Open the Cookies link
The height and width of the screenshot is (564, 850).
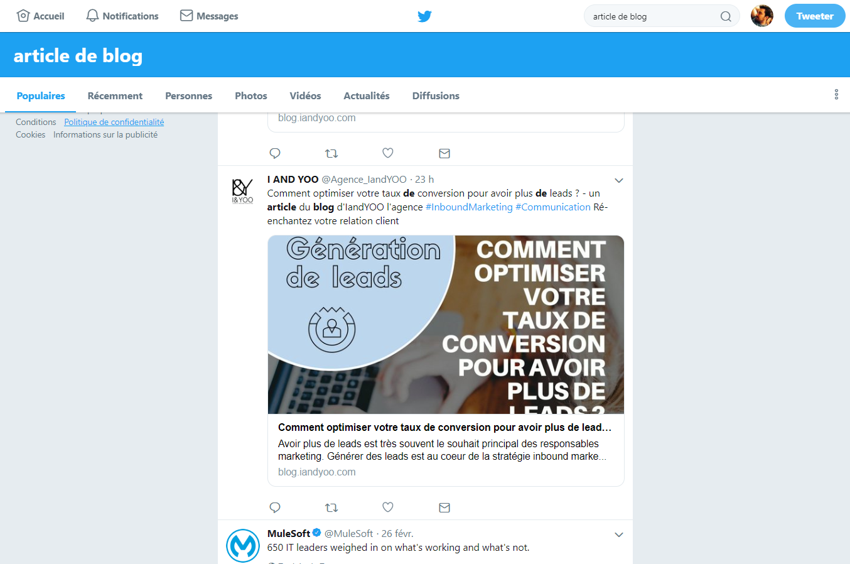click(30, 134)
